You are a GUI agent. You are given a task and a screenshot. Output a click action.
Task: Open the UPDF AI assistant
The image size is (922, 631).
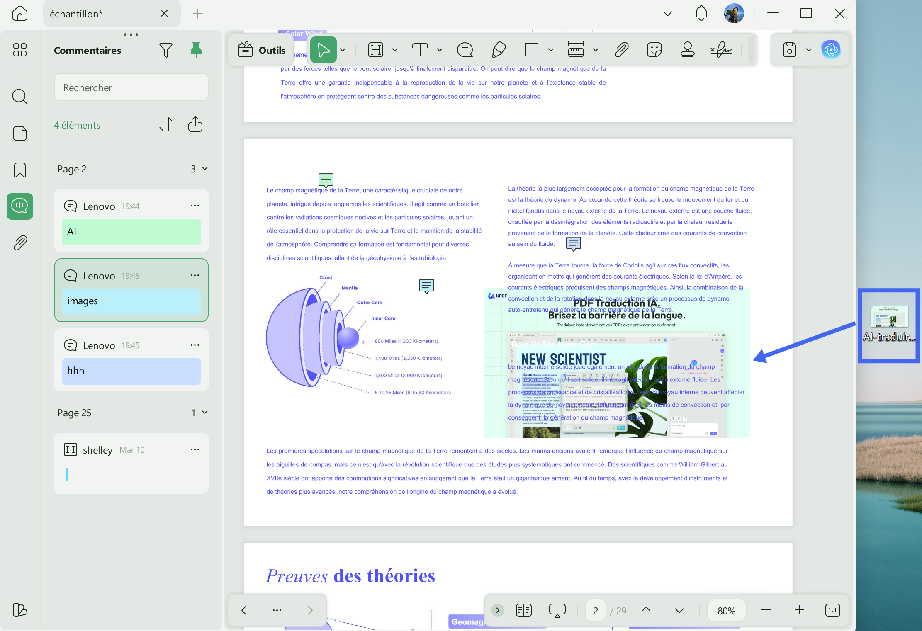831,50
